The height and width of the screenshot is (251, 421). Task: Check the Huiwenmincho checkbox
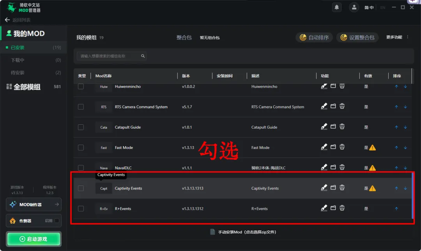(x=81, y=87)
